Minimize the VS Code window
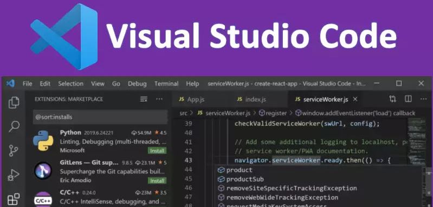Screen dimensions: 433x207 (x=377, y=83)
